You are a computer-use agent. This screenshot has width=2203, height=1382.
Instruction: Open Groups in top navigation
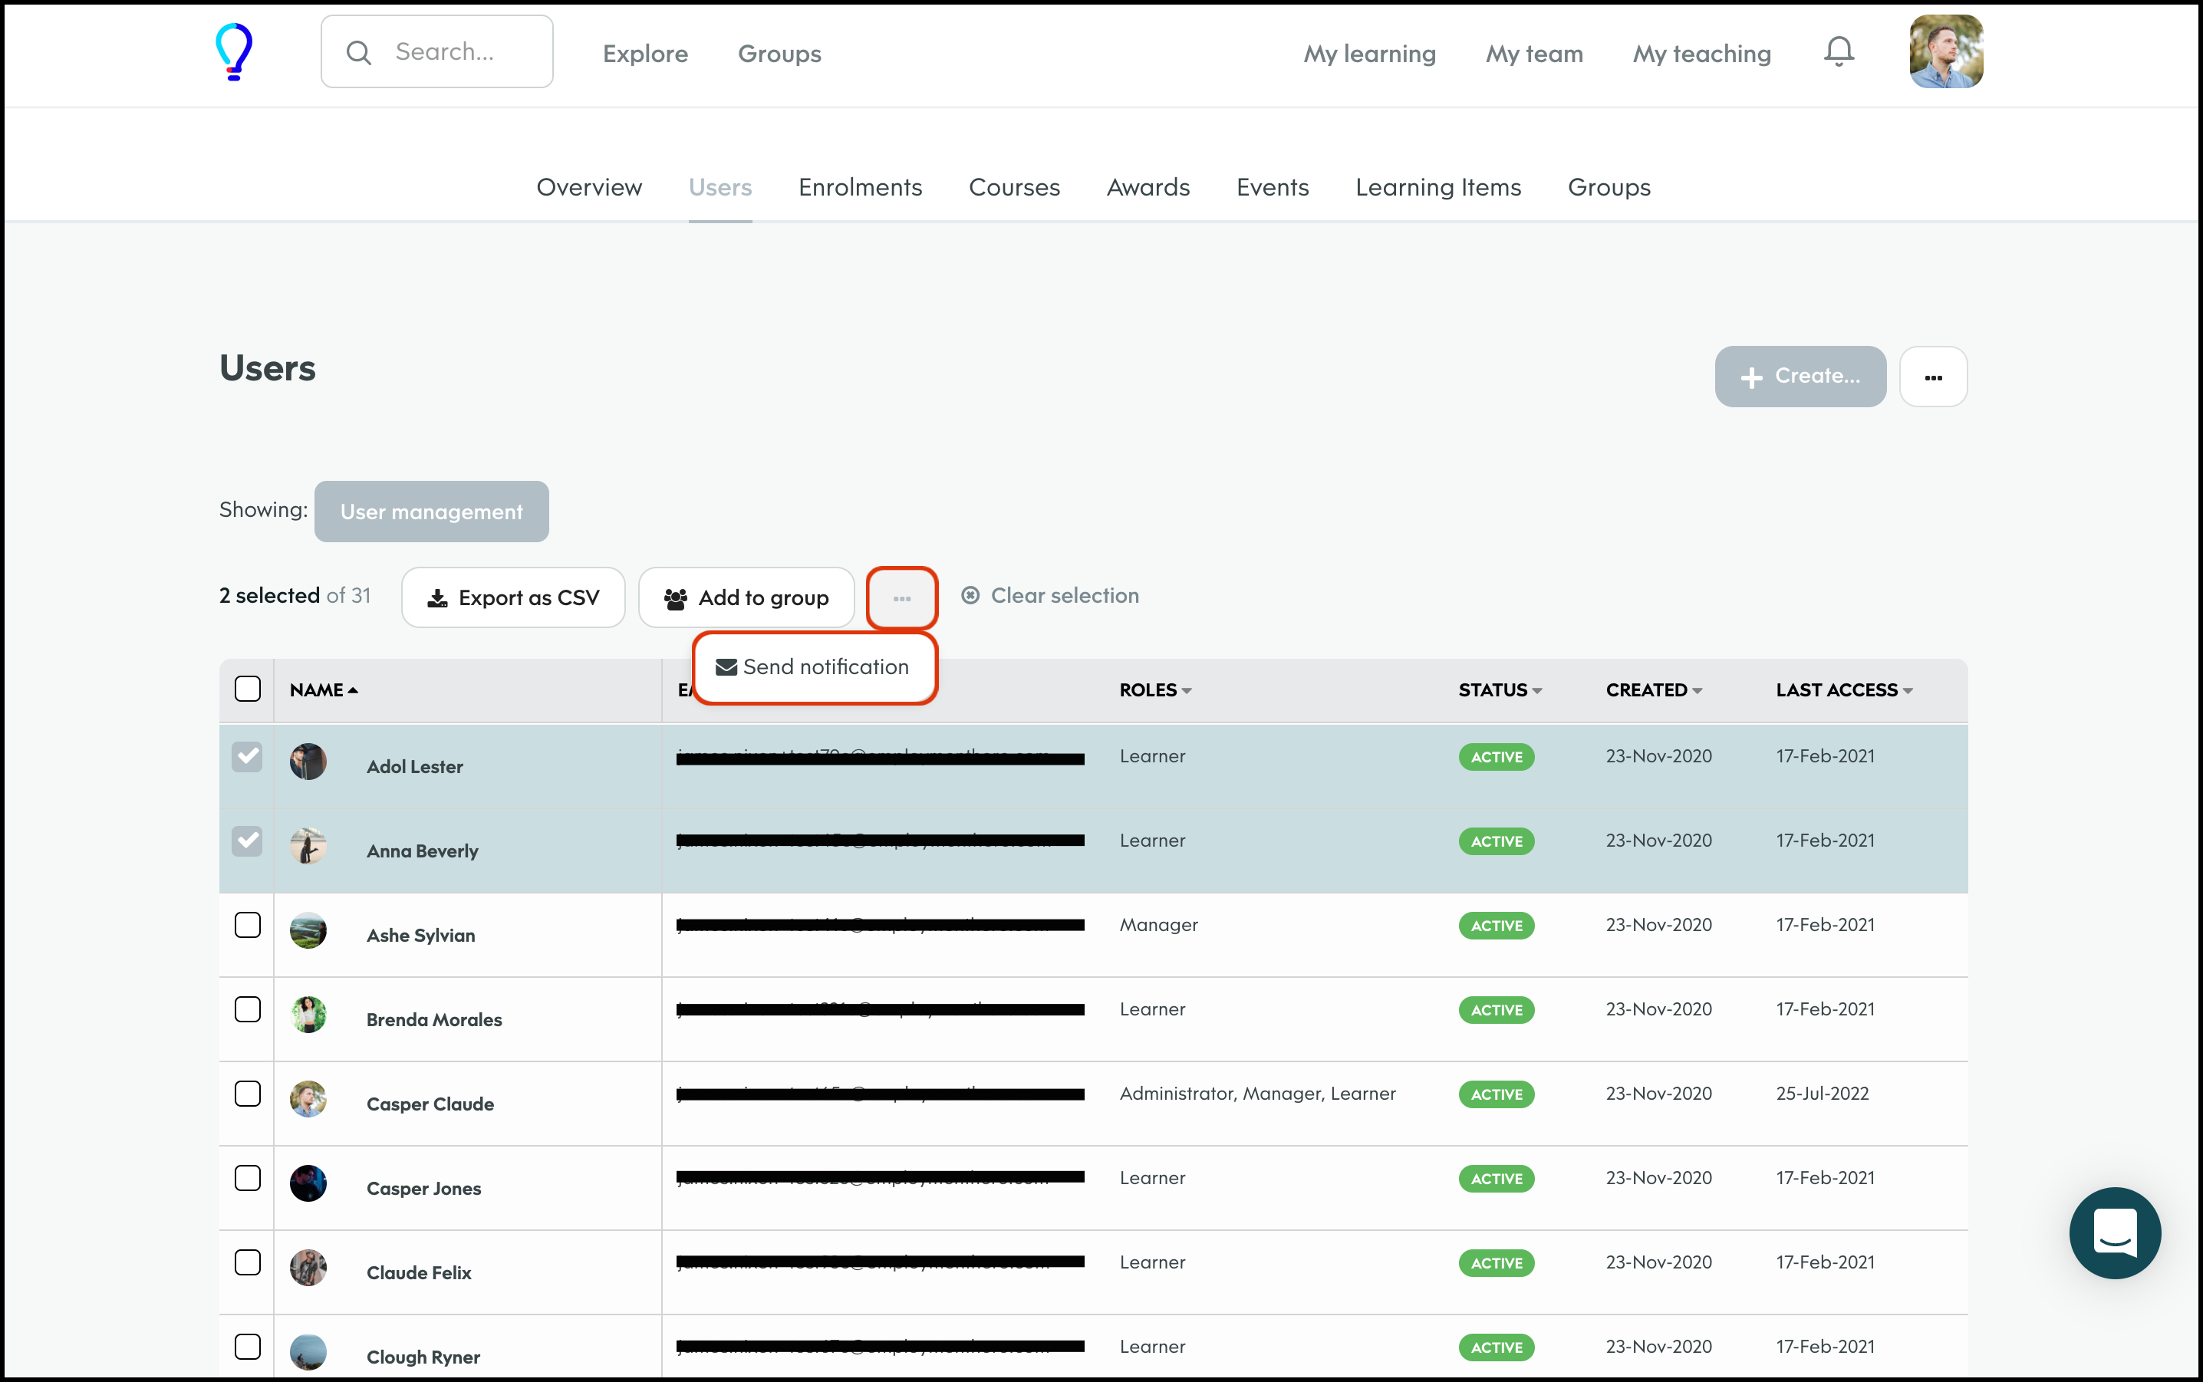tap(780, 54)
